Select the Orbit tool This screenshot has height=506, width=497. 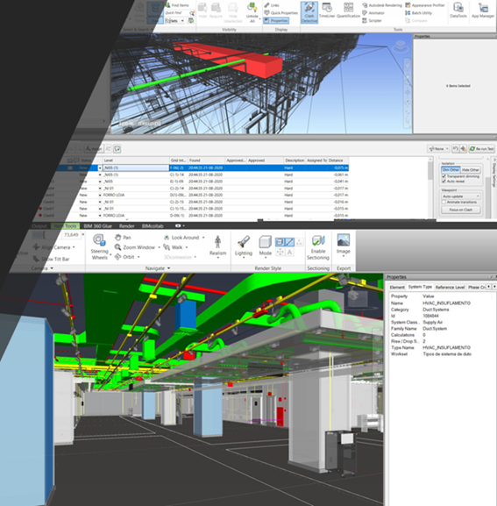pyautogui.click(x=124, y=257)
